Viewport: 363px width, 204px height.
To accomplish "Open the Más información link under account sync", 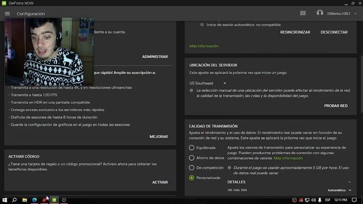I will tap(204, 46).
